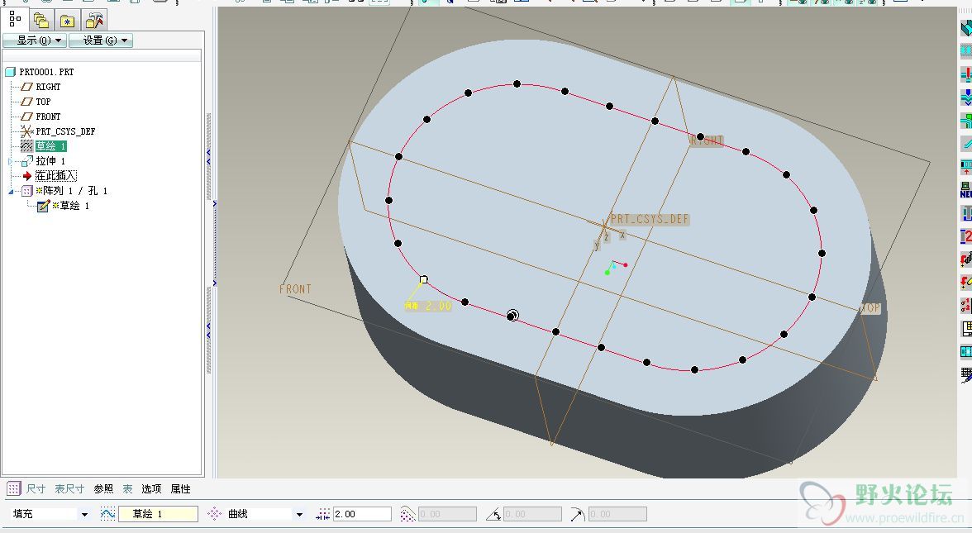Click the yellow 2.00 spacing dimension in viewport

point(438,306)
